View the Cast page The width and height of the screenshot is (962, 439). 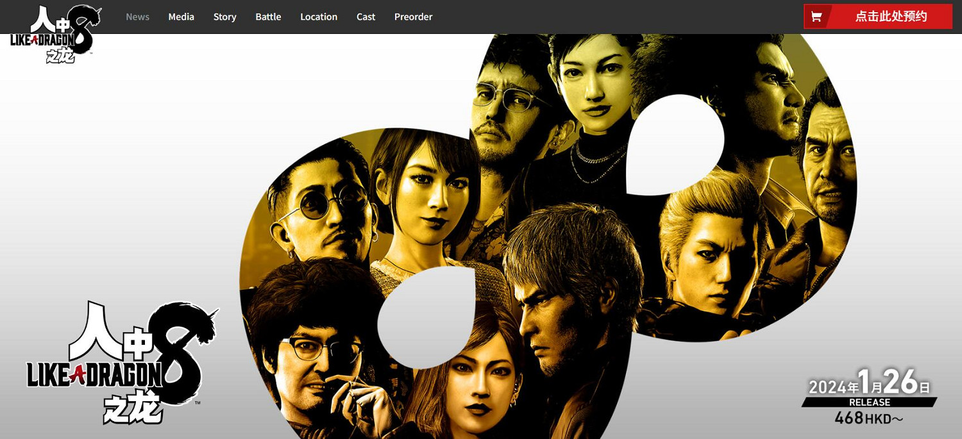pyautogui.click(x=366, y=17)
